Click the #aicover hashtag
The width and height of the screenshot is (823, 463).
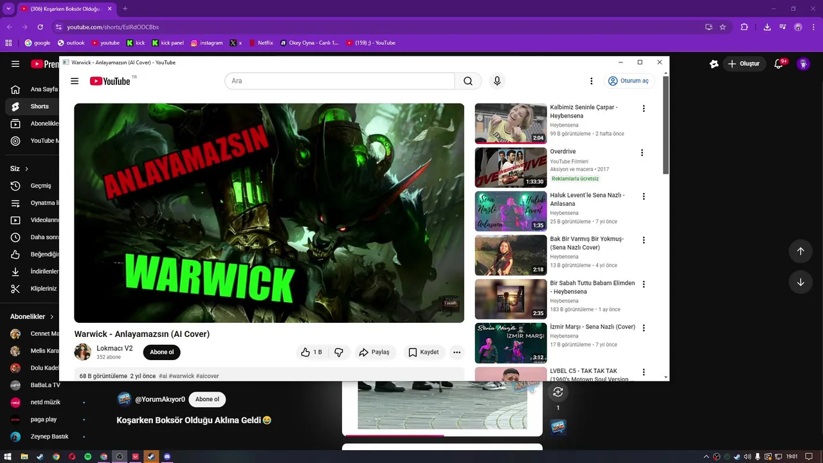coord(208,376)
